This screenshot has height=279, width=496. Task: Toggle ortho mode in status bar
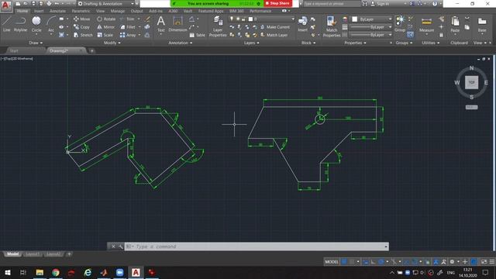(x=373, y=262)
